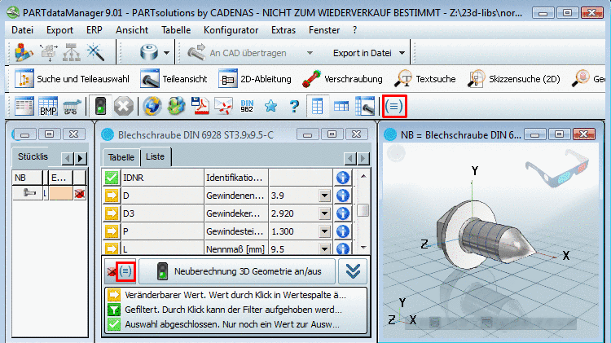The height and width of the screenshot is (343, 611).
Task: Open the Konfigurator menu
Action: click(231, 30)
